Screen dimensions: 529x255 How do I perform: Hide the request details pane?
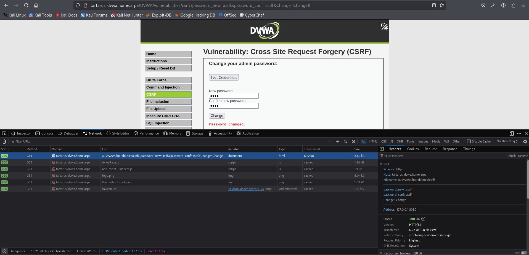382,149
